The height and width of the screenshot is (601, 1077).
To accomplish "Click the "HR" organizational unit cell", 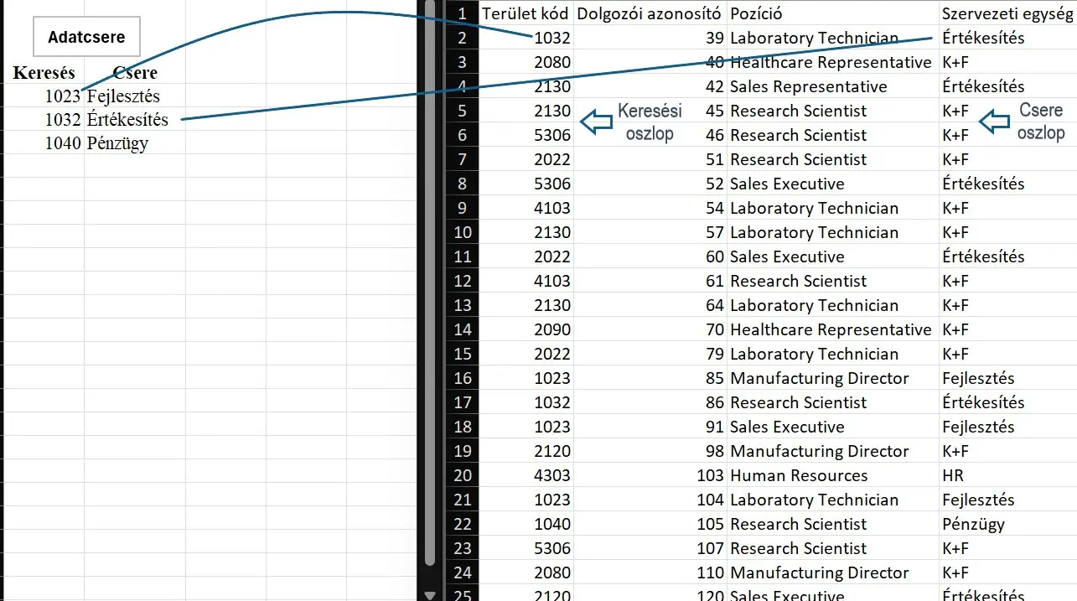I will pos(953,475).
